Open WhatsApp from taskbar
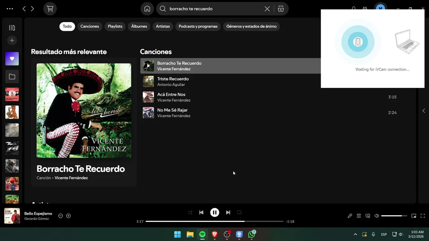 252,235
